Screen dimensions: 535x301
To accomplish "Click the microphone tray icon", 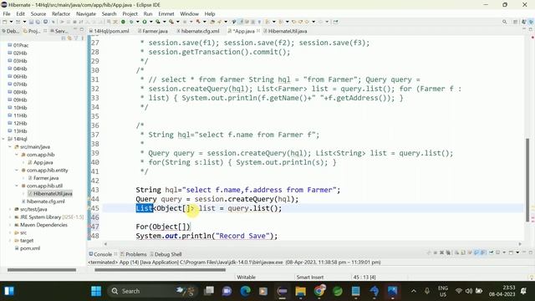I will pos(427,291).
